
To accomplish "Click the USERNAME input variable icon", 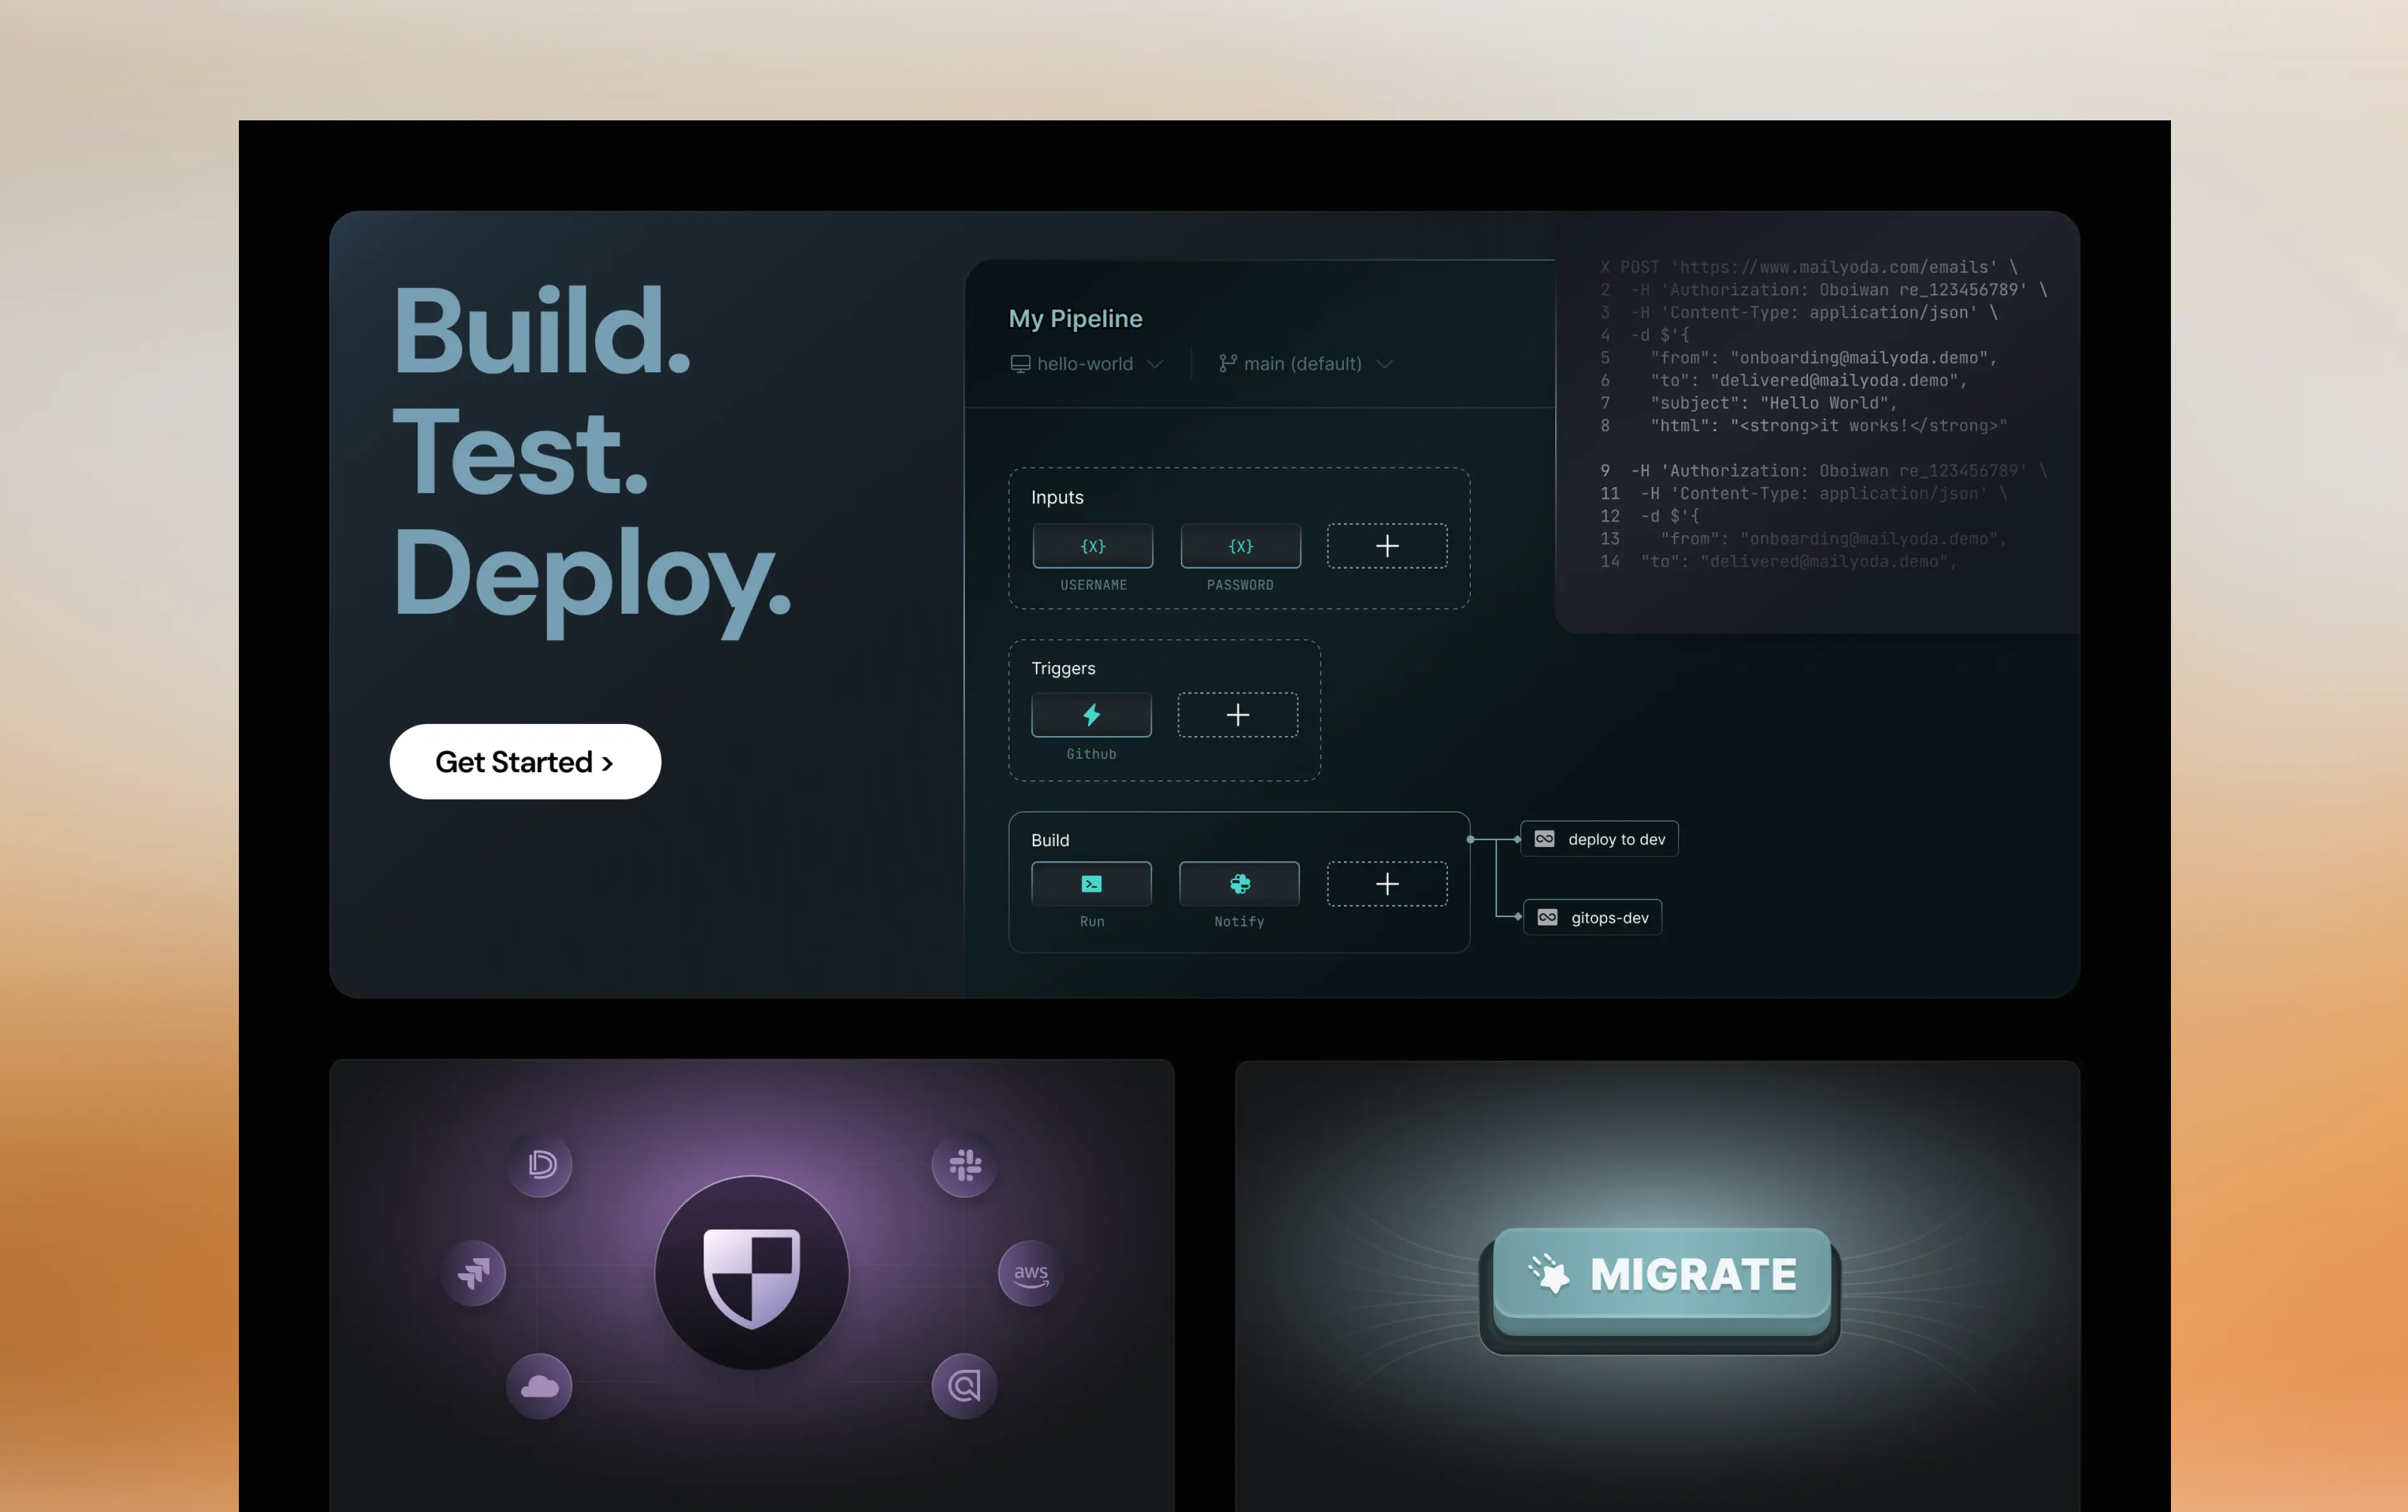I will coord(1092,545).
